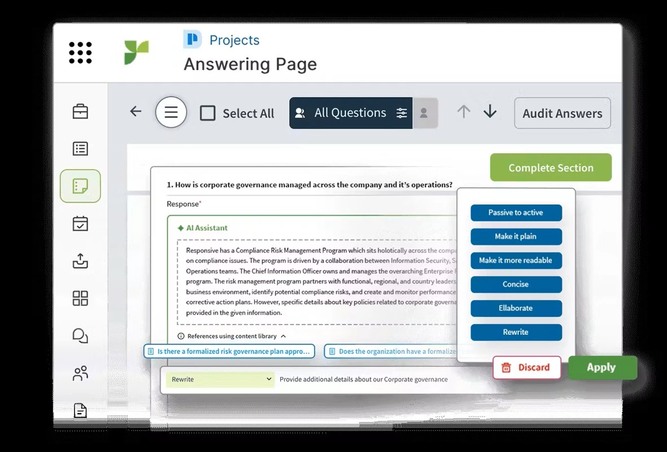The image size is (667, 452).
Task: Open the All Questions filter
Action: pyautogui.click(x=350, y=113)
